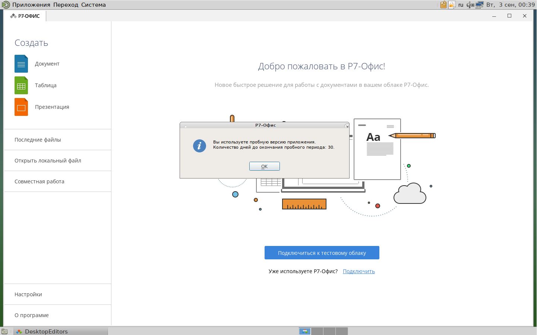
Task: Maximize the Р7-Офис window
Action: pyautogui.click(x=509, y=16)
